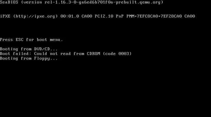Select the PMM+7EFC8CA0+7EF28CA0 string

point(154,16)
